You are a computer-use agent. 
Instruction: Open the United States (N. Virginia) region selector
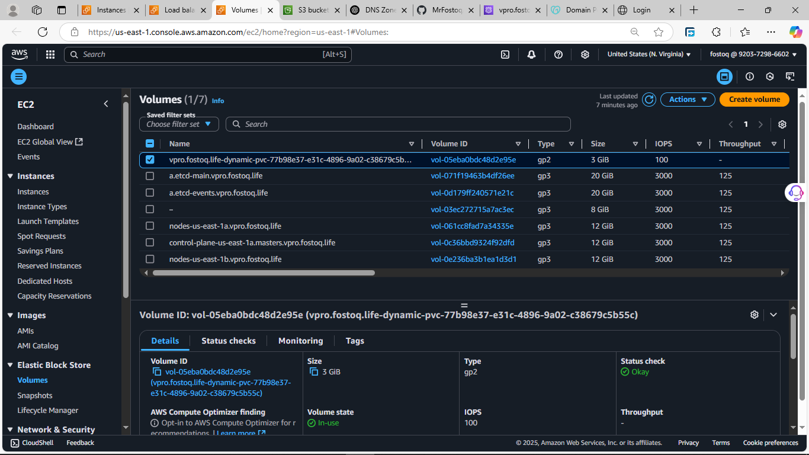(x=649, y=55)
